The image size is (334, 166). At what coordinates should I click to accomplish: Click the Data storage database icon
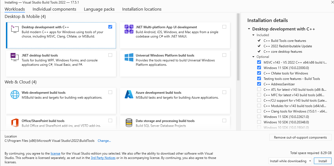click(129, 123)
